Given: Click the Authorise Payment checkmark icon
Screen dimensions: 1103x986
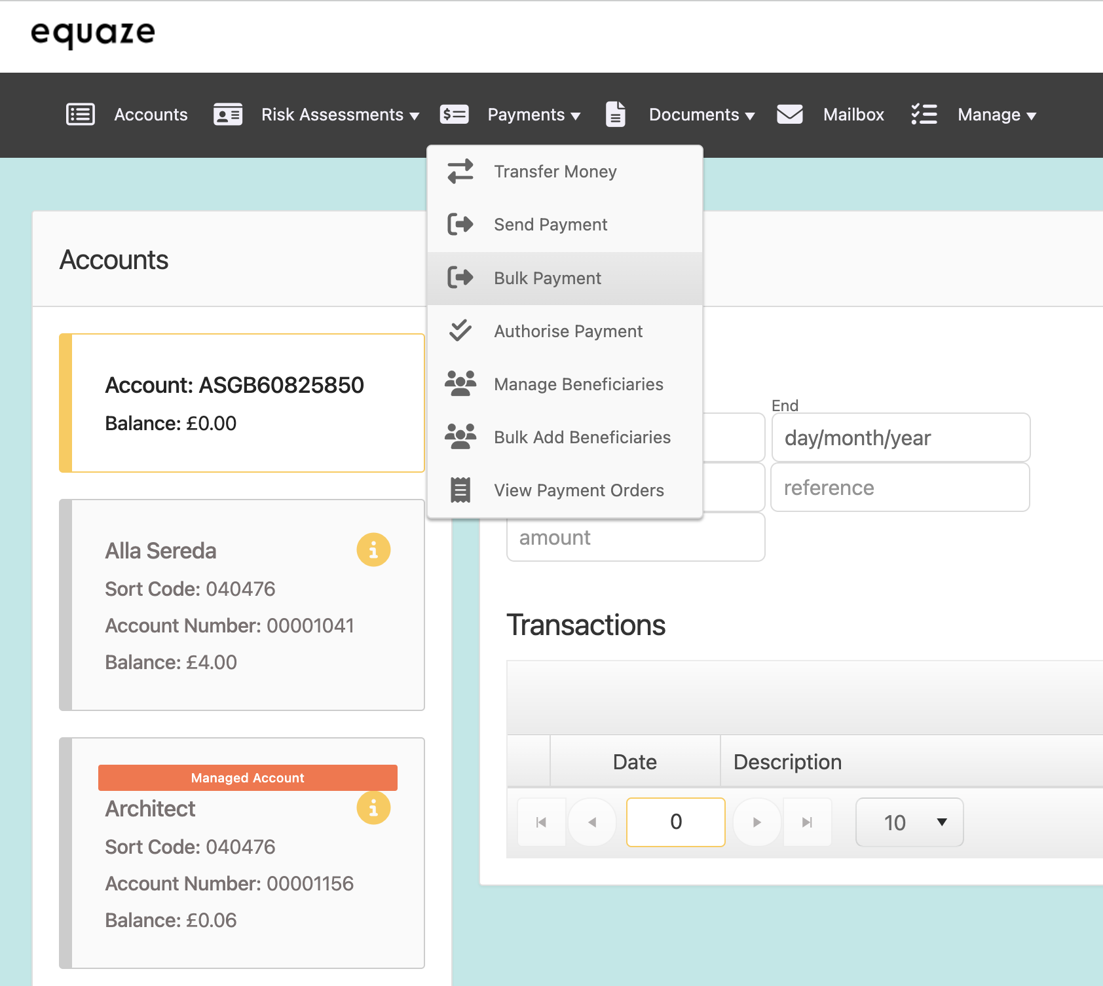Looking at the screenshot, I should click(460, 331).
